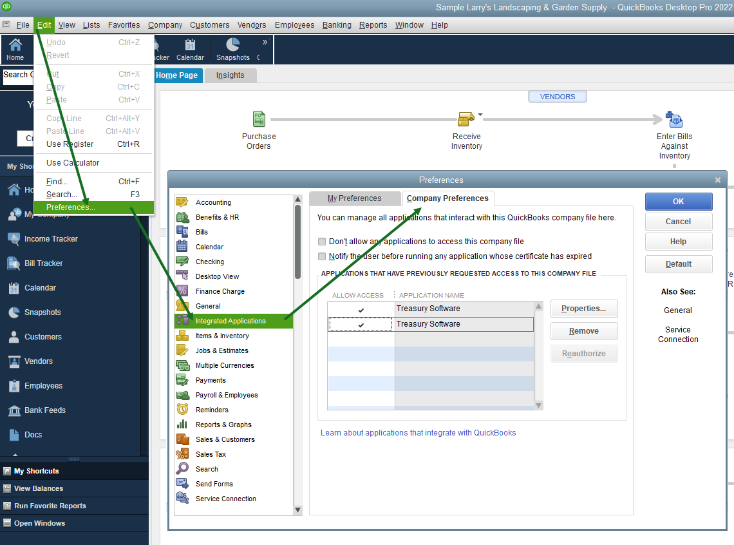The image size is (734, 545).
Task: Open Income Tracker icon in sidebar
Action: [x=14, y=239]
